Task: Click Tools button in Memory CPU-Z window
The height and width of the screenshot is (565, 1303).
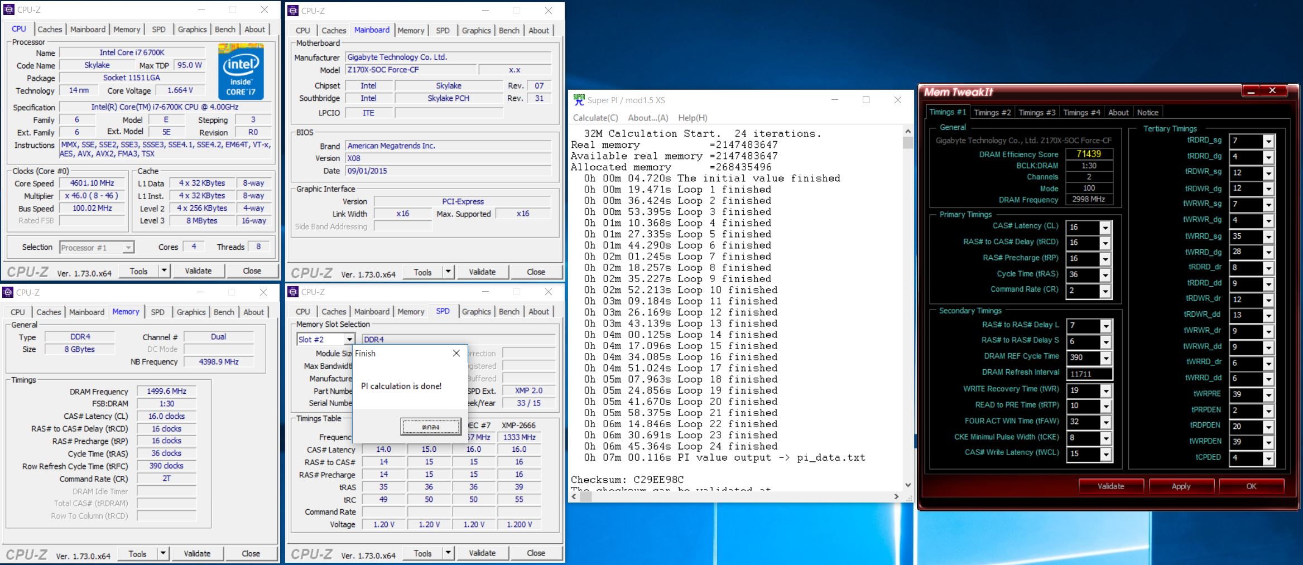Action: click(x=137, y=554)
